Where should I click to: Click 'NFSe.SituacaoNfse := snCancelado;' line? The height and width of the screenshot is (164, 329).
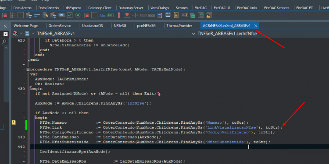pyautogui.click(x=89, y=45)
